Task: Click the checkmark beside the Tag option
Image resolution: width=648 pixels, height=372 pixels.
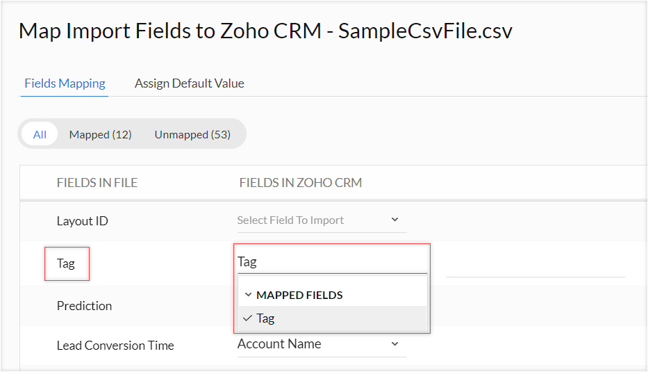Action: (247, 318)
